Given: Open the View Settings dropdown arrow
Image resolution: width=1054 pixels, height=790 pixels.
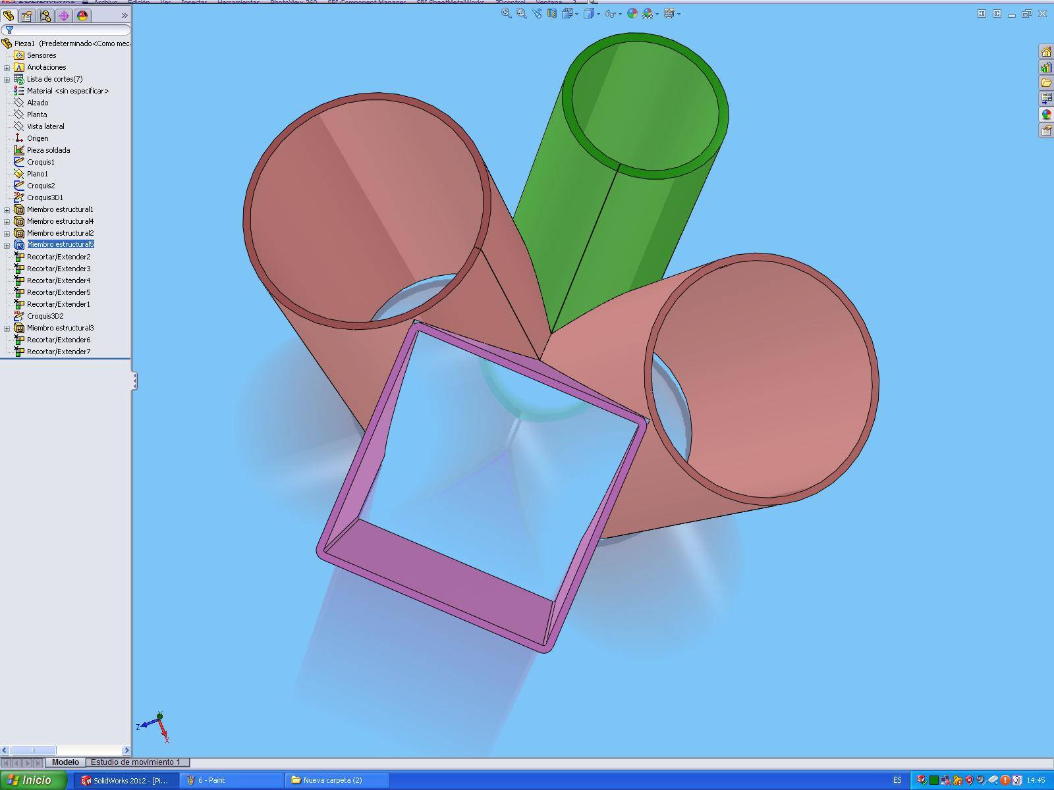Looking at the screenshot, I should point(679,14).
